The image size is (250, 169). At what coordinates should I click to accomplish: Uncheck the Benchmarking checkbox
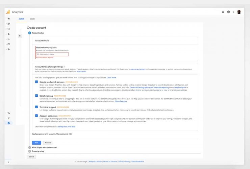[36, 96]
